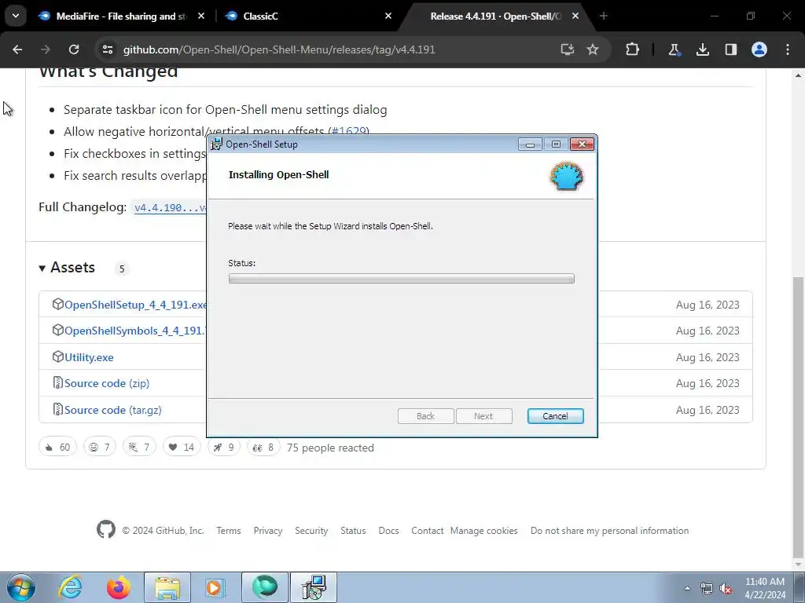
Task: Show hidden system tray icons
Action: pos(687,588)
